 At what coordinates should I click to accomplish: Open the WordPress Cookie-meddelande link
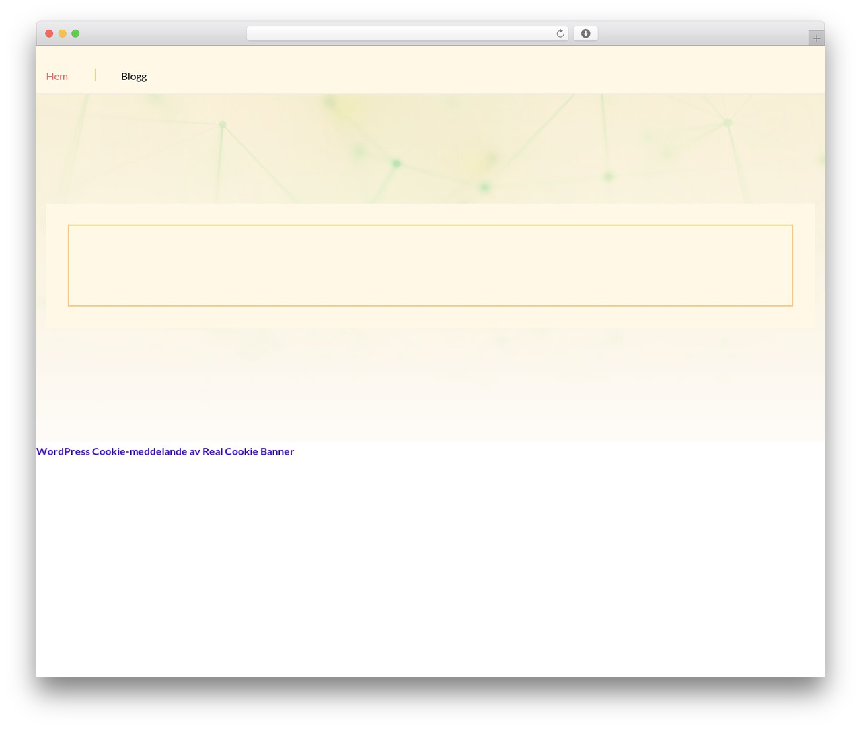tap(165, 451)
